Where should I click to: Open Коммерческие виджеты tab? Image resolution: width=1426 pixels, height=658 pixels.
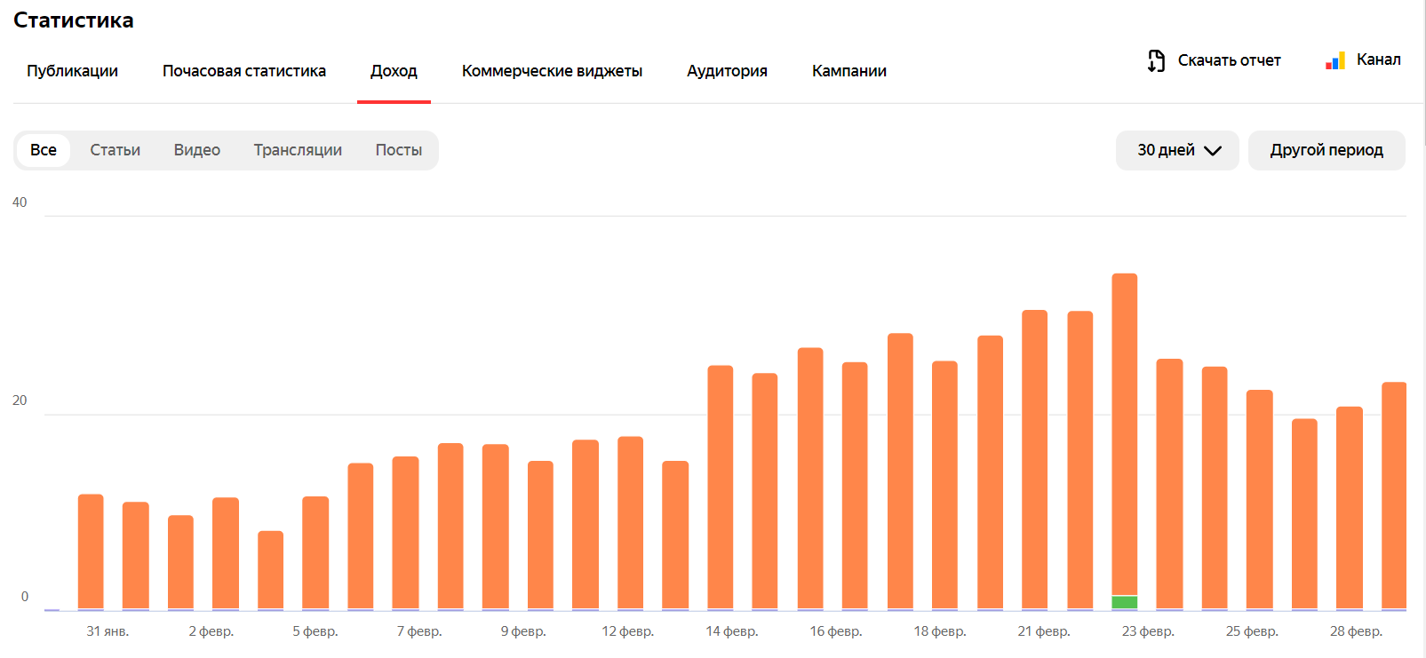pyautogui.click(x=552, y=71)
